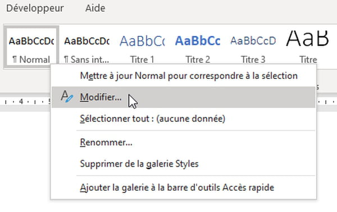
Task: Choose Modifier... in the context menu
Action: [184, 97]
